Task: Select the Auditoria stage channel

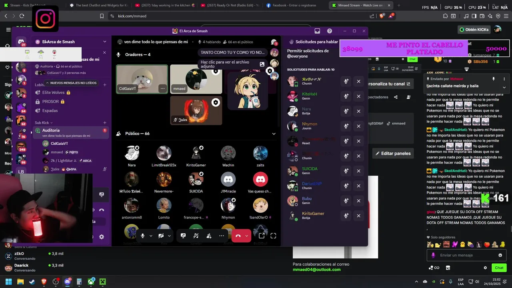Action: point(70,132)
